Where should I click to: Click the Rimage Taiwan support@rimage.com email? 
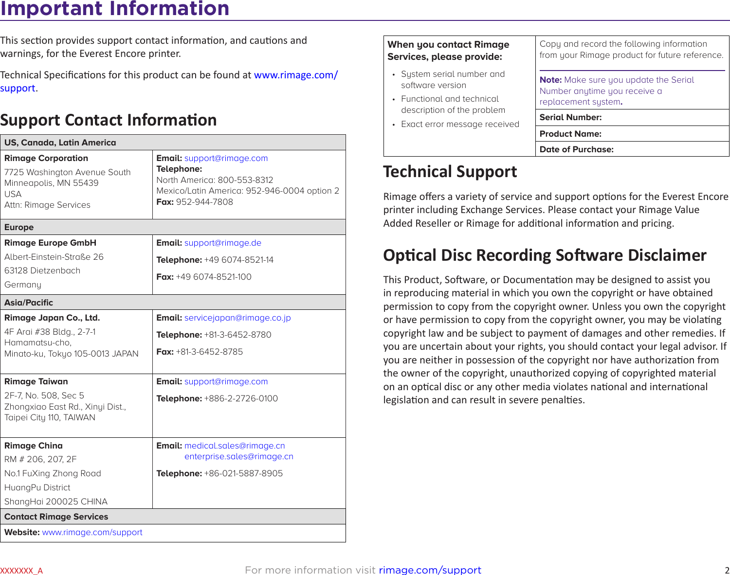coord(226,381)
